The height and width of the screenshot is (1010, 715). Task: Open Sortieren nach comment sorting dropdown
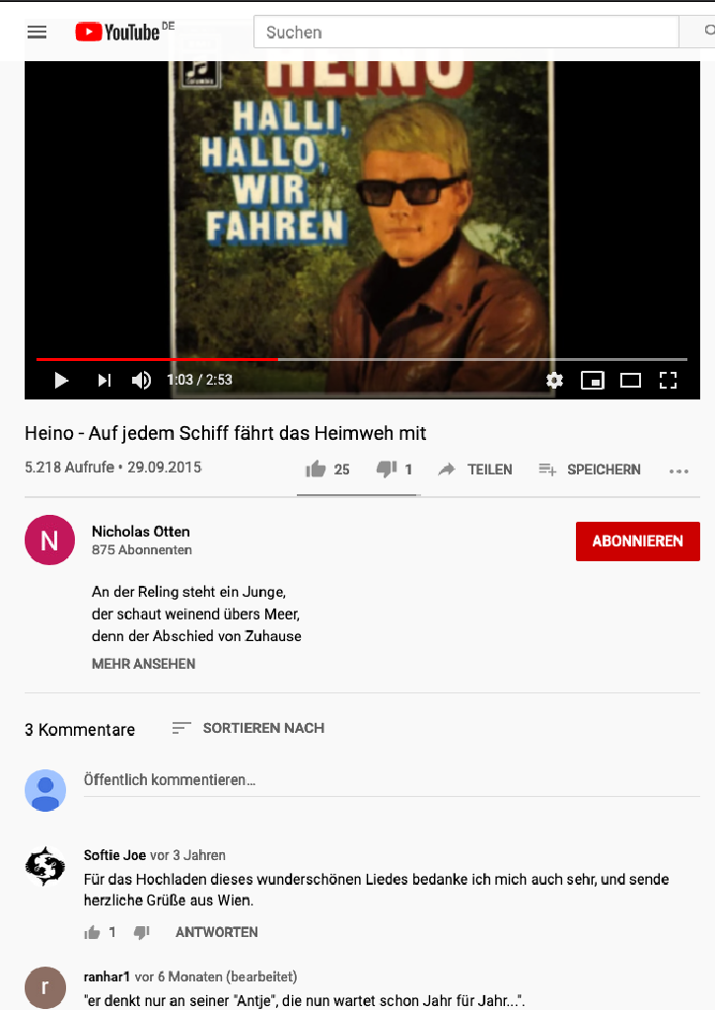pyautogui.click(x=248, y=728)
